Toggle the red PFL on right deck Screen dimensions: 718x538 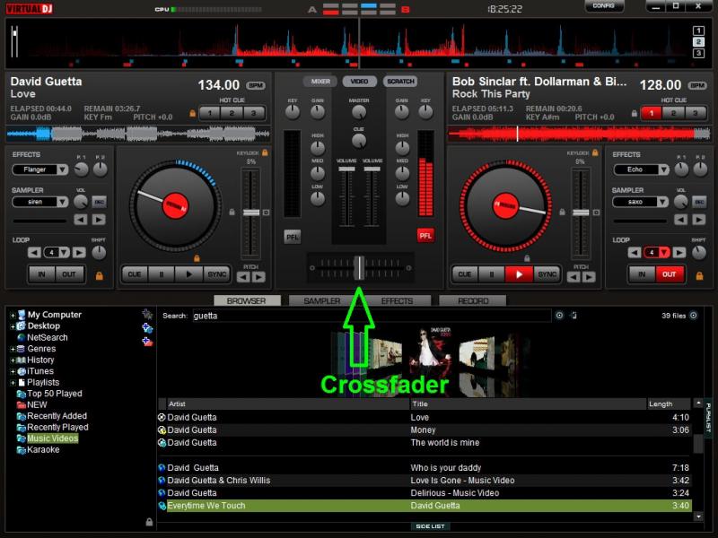(425, 236)
